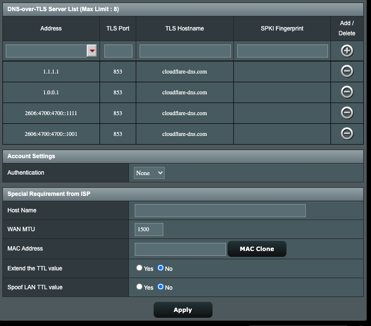Remove the 2606:4700:4700::1001 server row

pyautogui.click(x=346, y=133)
